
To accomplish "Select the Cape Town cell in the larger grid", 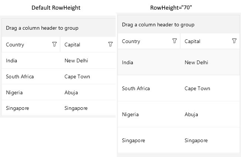I will [x=197, y=88].
